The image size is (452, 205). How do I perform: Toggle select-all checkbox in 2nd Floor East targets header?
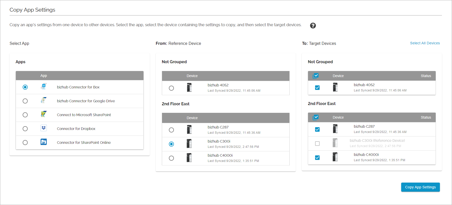(316, 117)
